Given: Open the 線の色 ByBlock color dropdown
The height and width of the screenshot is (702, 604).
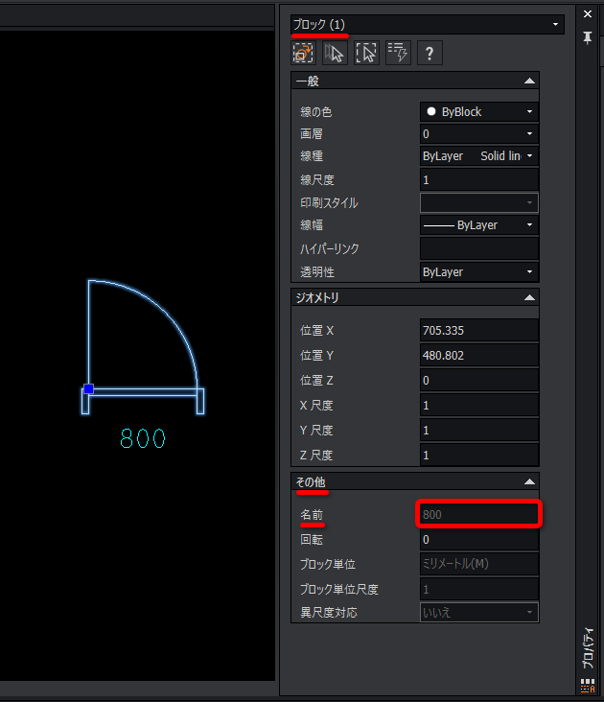Looking at the screenshot, I should point(479,112).
